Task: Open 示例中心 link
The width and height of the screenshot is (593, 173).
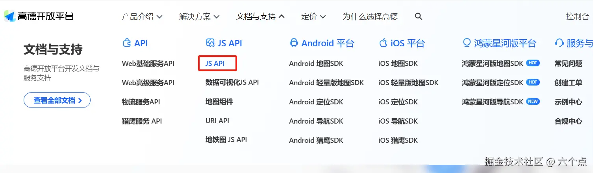Action: click(x=568, y=102)
